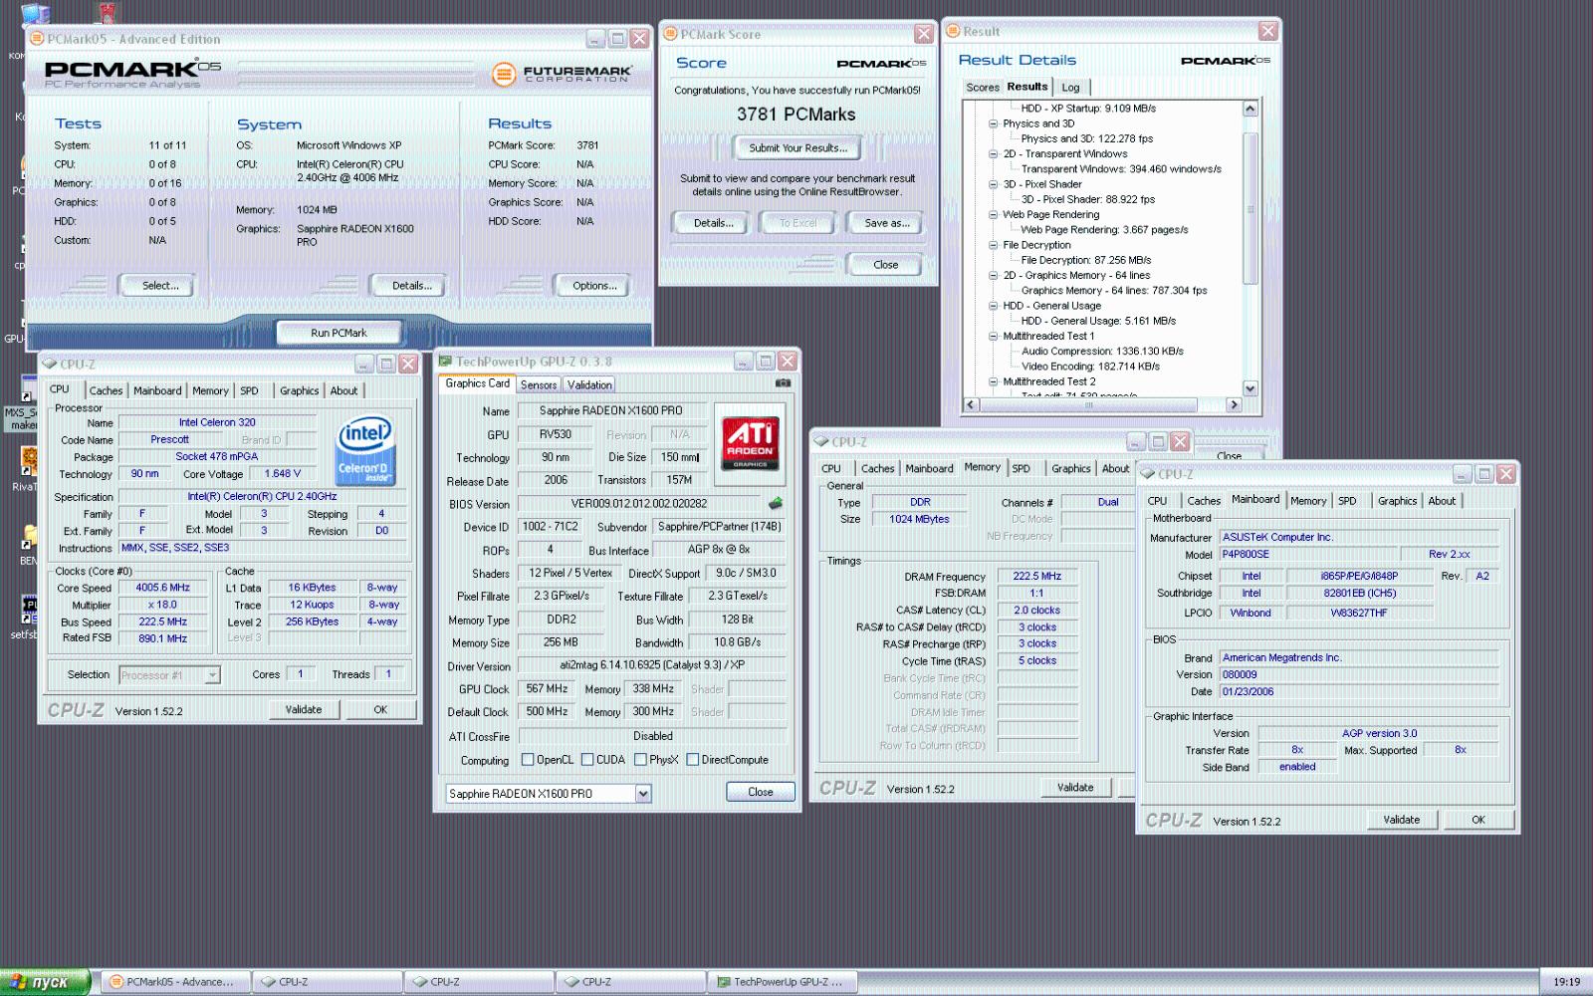The image size is (1593, 996).
Task: Click the PCMark05 window title bar icon
Action: tap(38, 39)
